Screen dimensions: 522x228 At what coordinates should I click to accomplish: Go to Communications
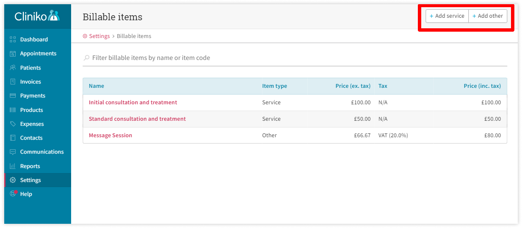42,152
